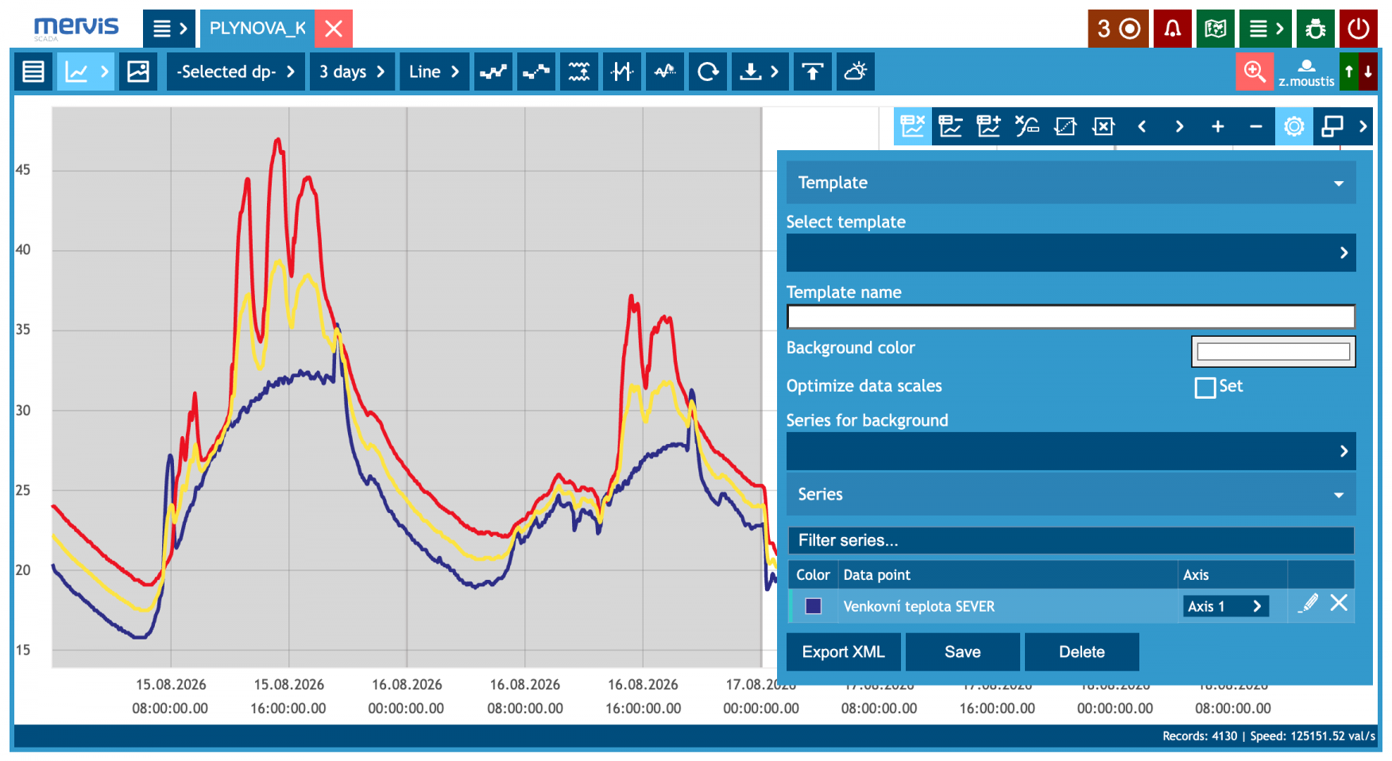The height and width of the screenshot is (761, 1392).
Task: Click the Save button
Action: [x=963, y=652]
